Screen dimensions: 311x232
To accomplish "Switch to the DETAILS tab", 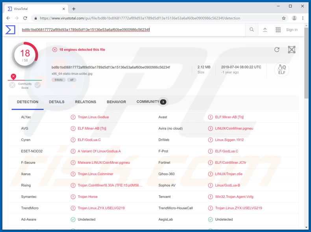I will (57, 102).
